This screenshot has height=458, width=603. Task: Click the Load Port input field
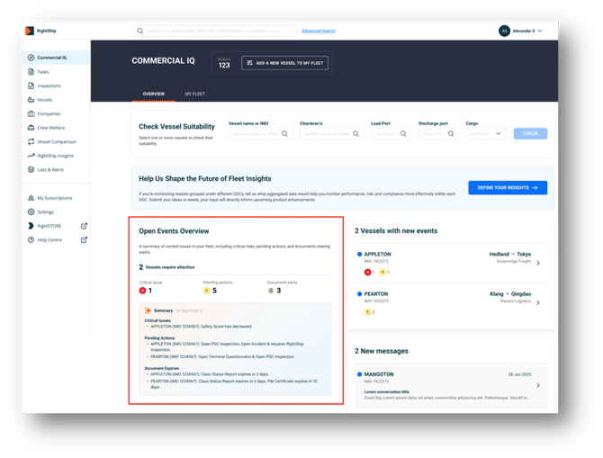(x=391, y=133)
